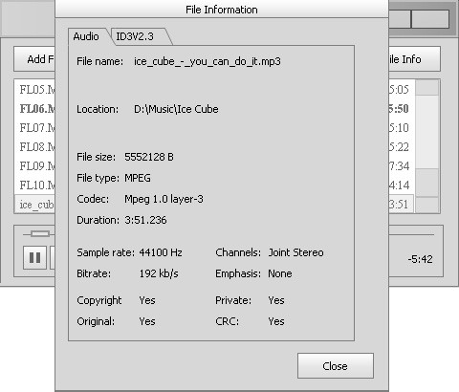459x392 pixels.
Task: Pause playback in the player window
Action: pos(34,257)
